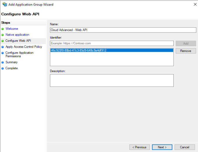Image resolution: width=198 pixels, height=152 pixels.
Task: Click the wizard icon in title bar
Action: pos(5,4)
